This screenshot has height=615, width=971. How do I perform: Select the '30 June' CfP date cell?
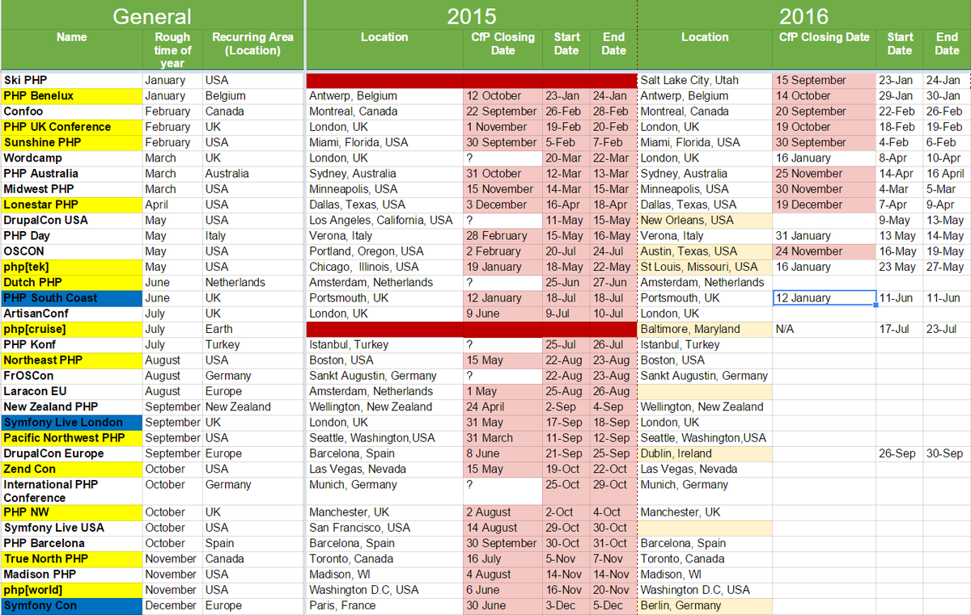pyautogui.click(x=502, y=605)
